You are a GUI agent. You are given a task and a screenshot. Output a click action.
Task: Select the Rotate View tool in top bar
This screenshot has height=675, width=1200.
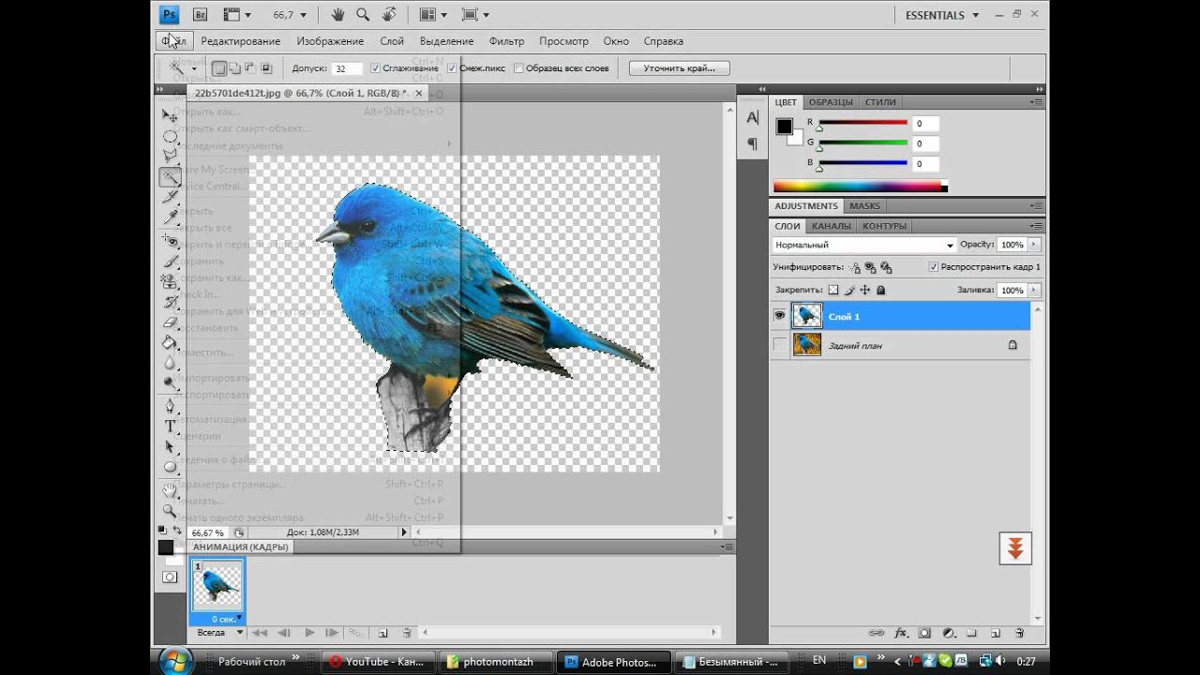coord(389,15)
